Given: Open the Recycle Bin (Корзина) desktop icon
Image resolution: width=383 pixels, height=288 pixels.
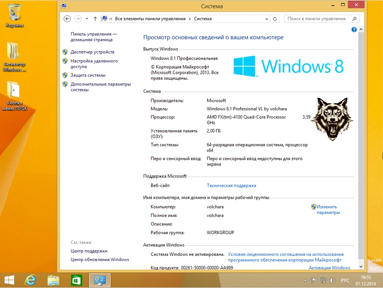Looking at the screenshot, I should [x=14, y=15].
